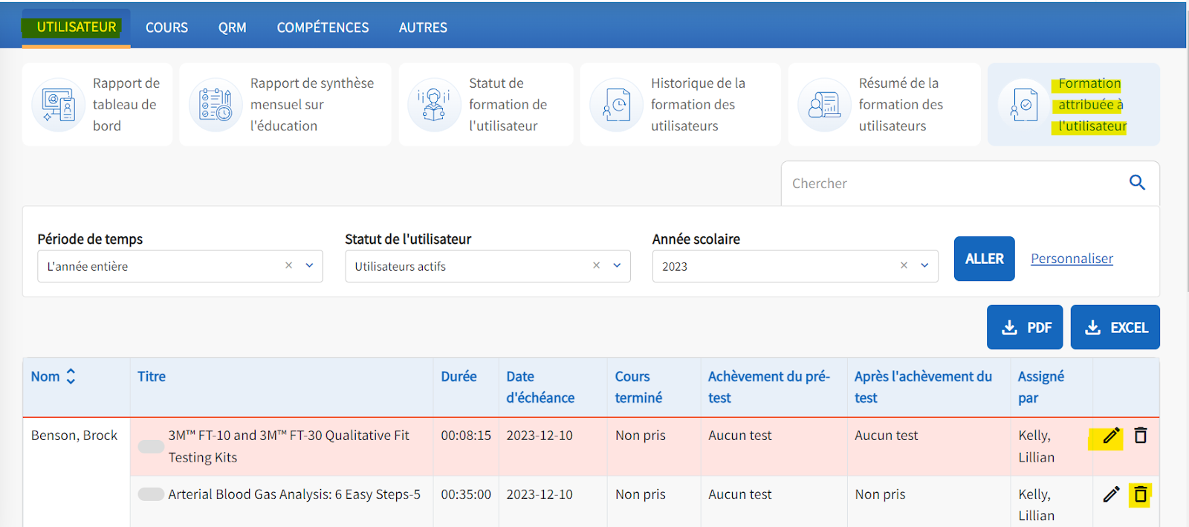This screenshot has height=527, width=1189.
Task: Toggle the 3M FT-10 Fit Testing Kits switch
Action: [151, 447]
